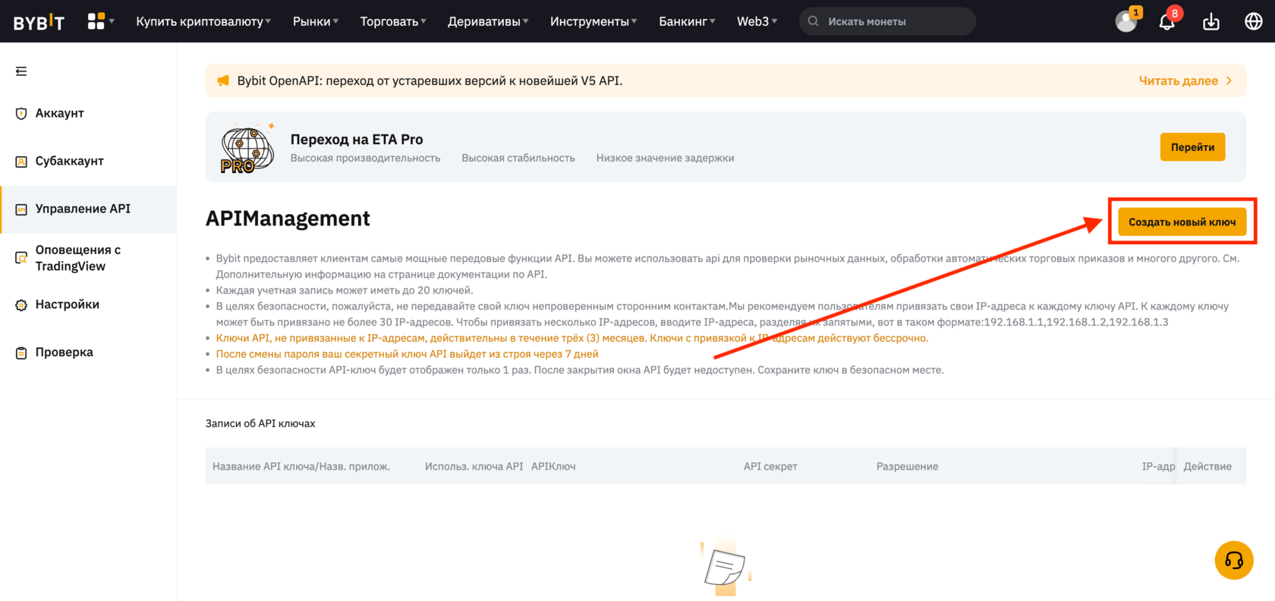1275x601 pixels.
Task: Click the Перейти button
Action: coord(1192,147)
